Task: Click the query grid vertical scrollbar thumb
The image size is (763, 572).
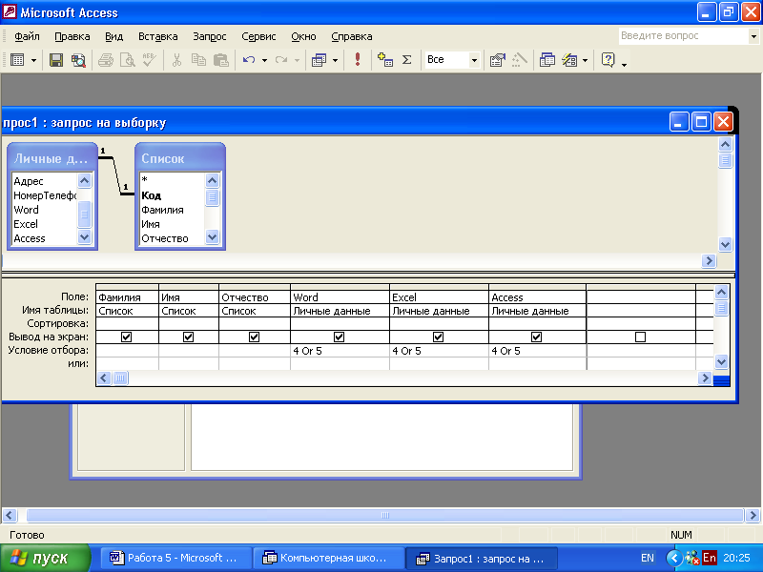Action: point(721,307)
